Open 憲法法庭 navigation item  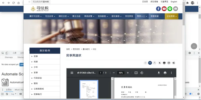click(76, 16)
